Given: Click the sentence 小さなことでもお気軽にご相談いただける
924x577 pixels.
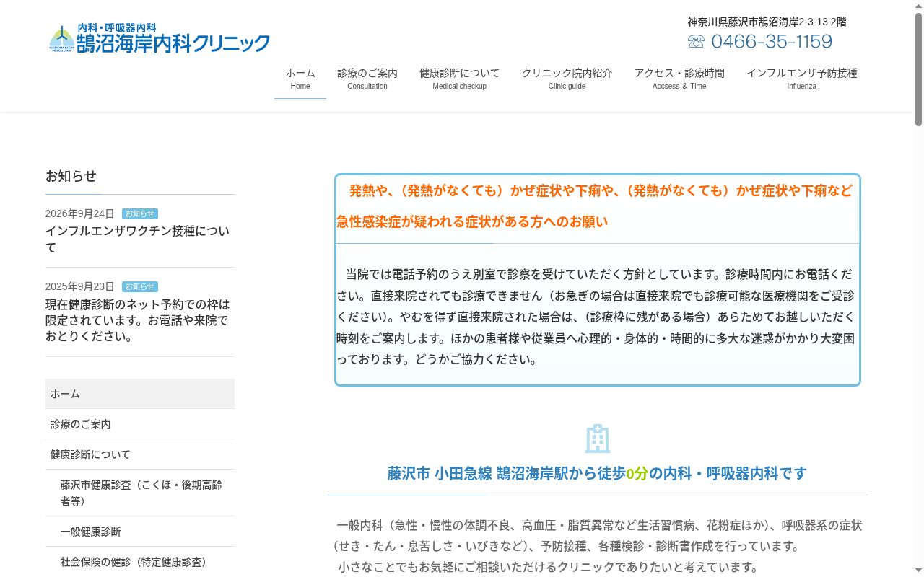Looking at the screenshot, I should [548, 567].
